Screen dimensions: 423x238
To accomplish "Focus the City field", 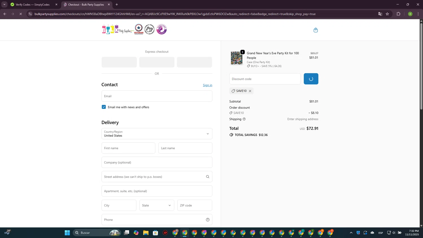I will point(119,205).
